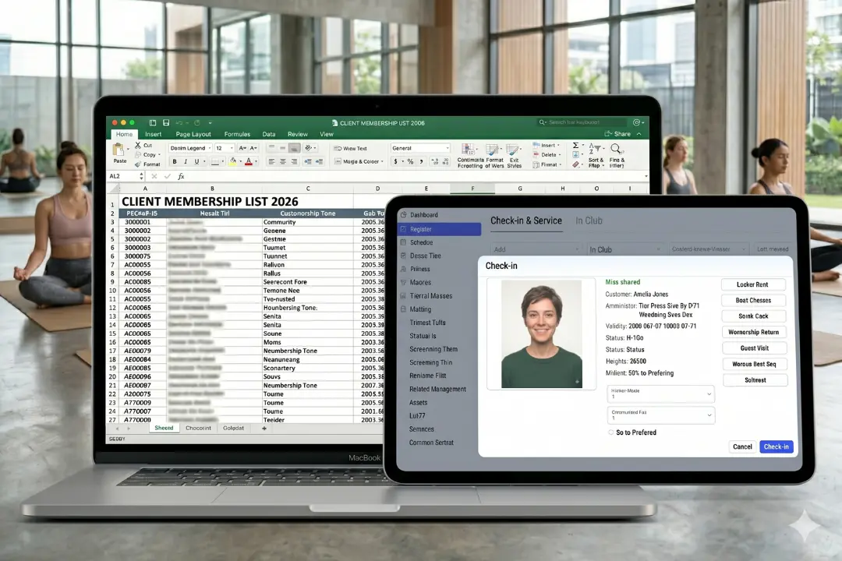Click Cancel in the Check-in dialog
Image resolution: width=842 pixels, height=561 pixels.
tap(743, 446)
